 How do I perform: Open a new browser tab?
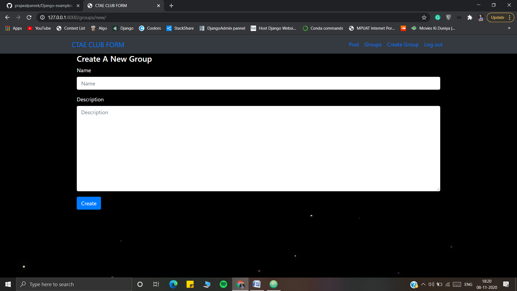click(x=171, y=6)
